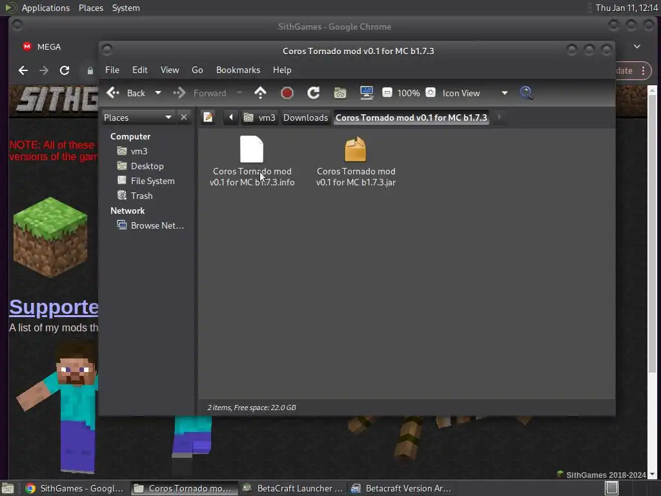Screen dimensions: 661x496
Task: Open the View menu
Action: click(170, 70)
